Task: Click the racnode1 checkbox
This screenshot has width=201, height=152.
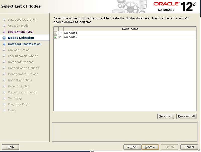Action: 55,33
